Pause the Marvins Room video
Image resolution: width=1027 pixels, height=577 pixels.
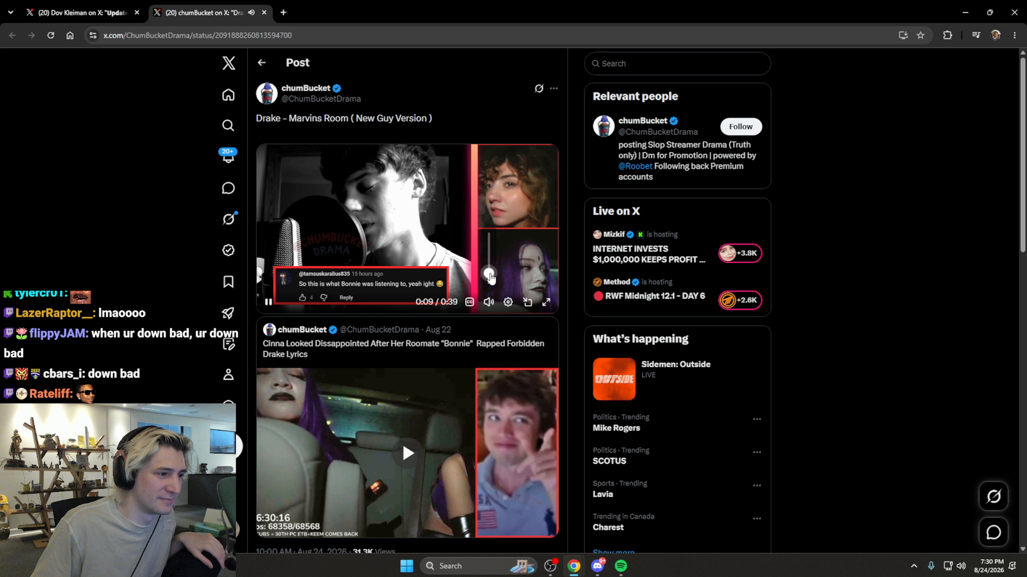pos(269,302)
